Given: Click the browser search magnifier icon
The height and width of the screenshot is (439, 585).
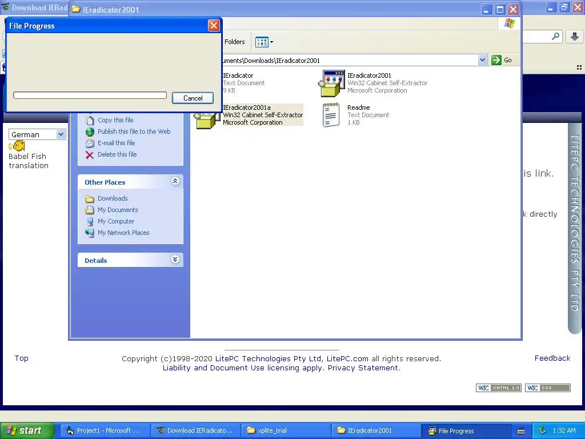Looking at the screenshot, I should [x=555, y=36].
